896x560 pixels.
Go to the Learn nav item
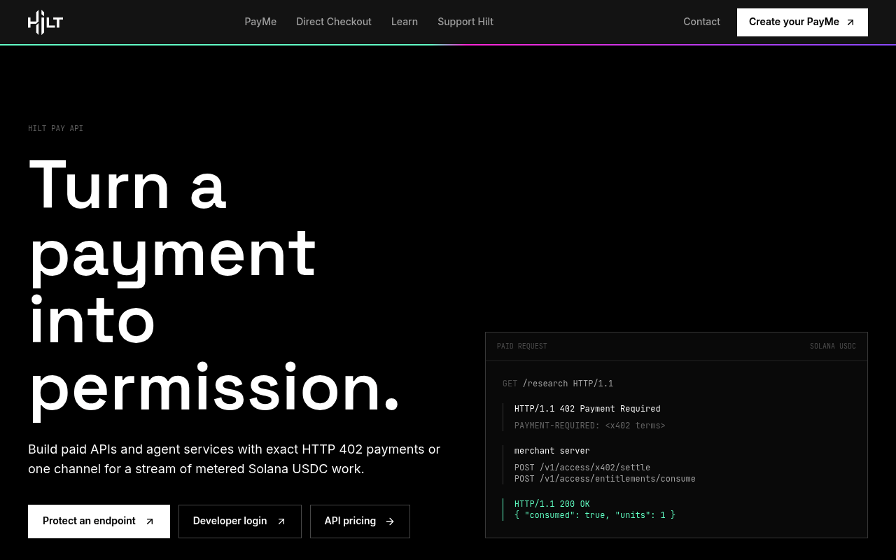(x=405, y=22)
